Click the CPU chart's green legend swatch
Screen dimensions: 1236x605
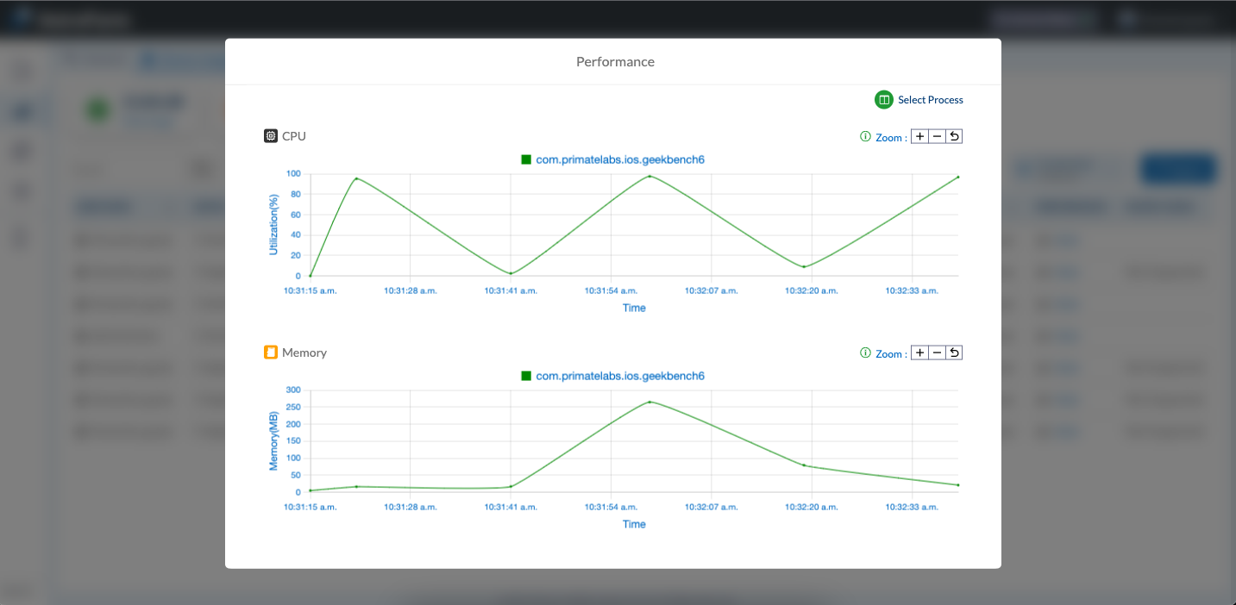pyautogui.click(x=526, y=159)
